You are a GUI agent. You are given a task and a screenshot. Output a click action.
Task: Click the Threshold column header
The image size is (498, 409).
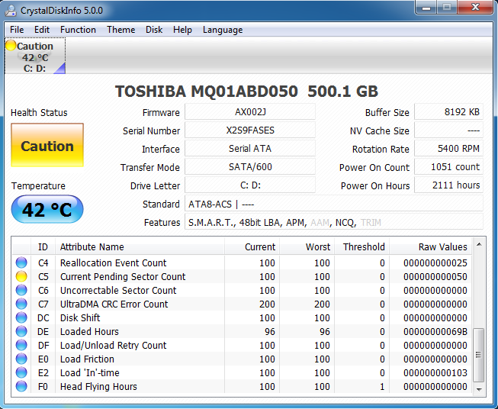click(361, 247)
